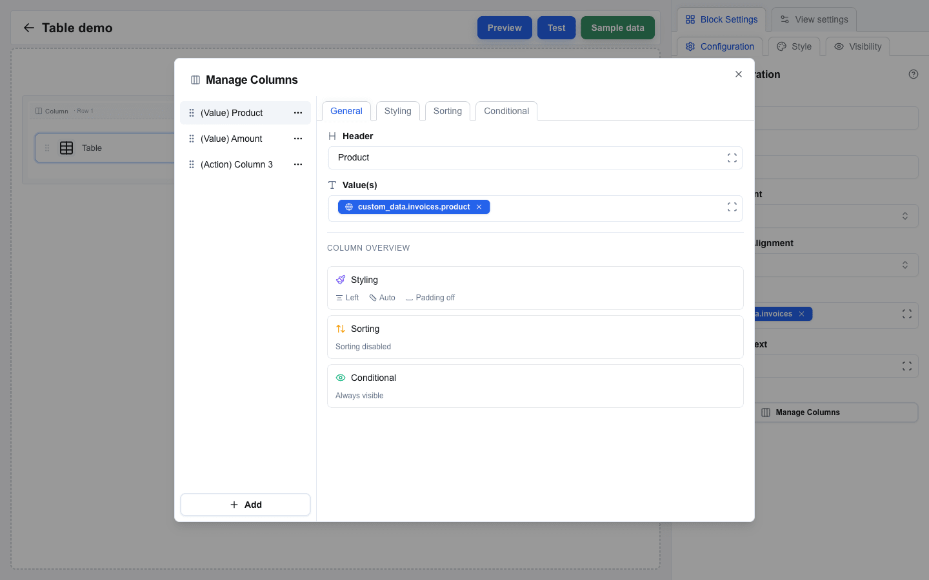Open the Conditional Always visible card

point(535,386)
